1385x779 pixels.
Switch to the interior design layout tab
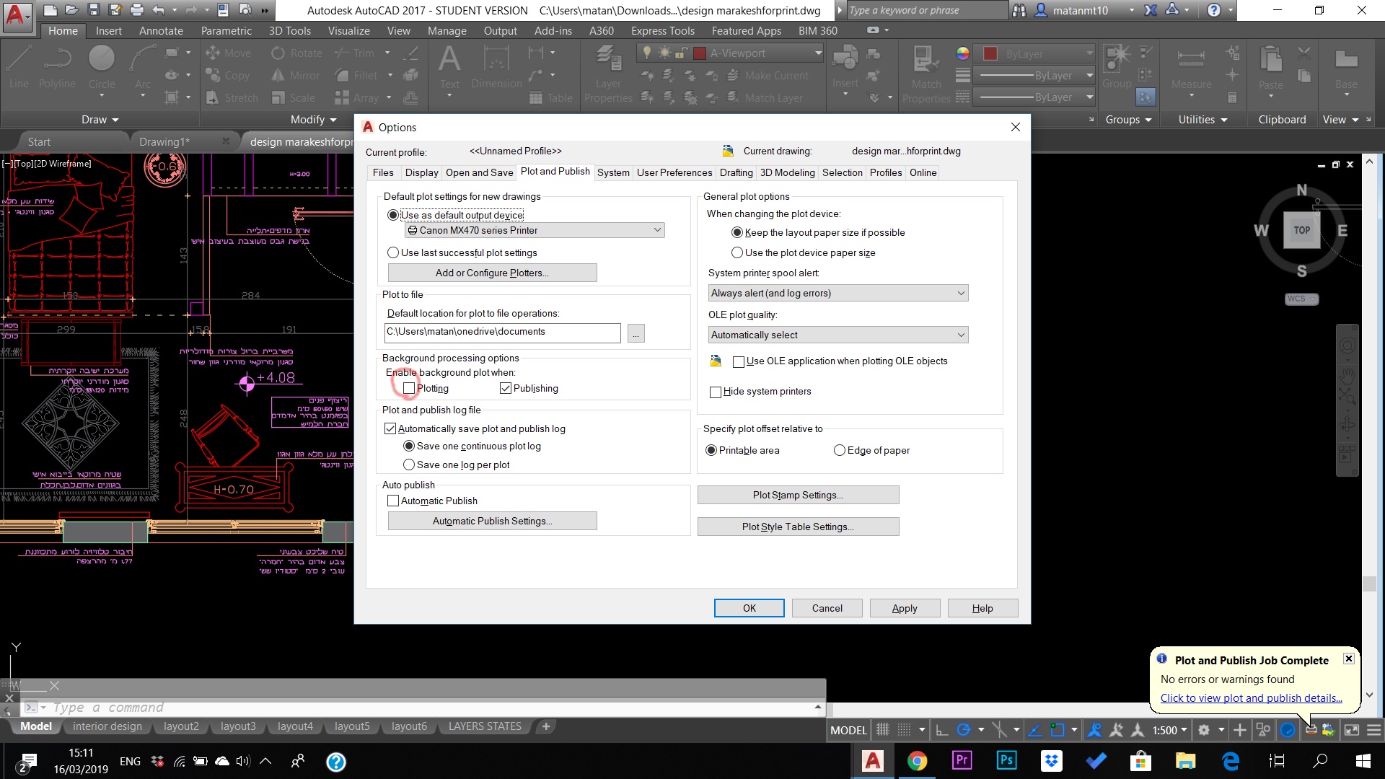pyautogui.click(x=107, y=726)
